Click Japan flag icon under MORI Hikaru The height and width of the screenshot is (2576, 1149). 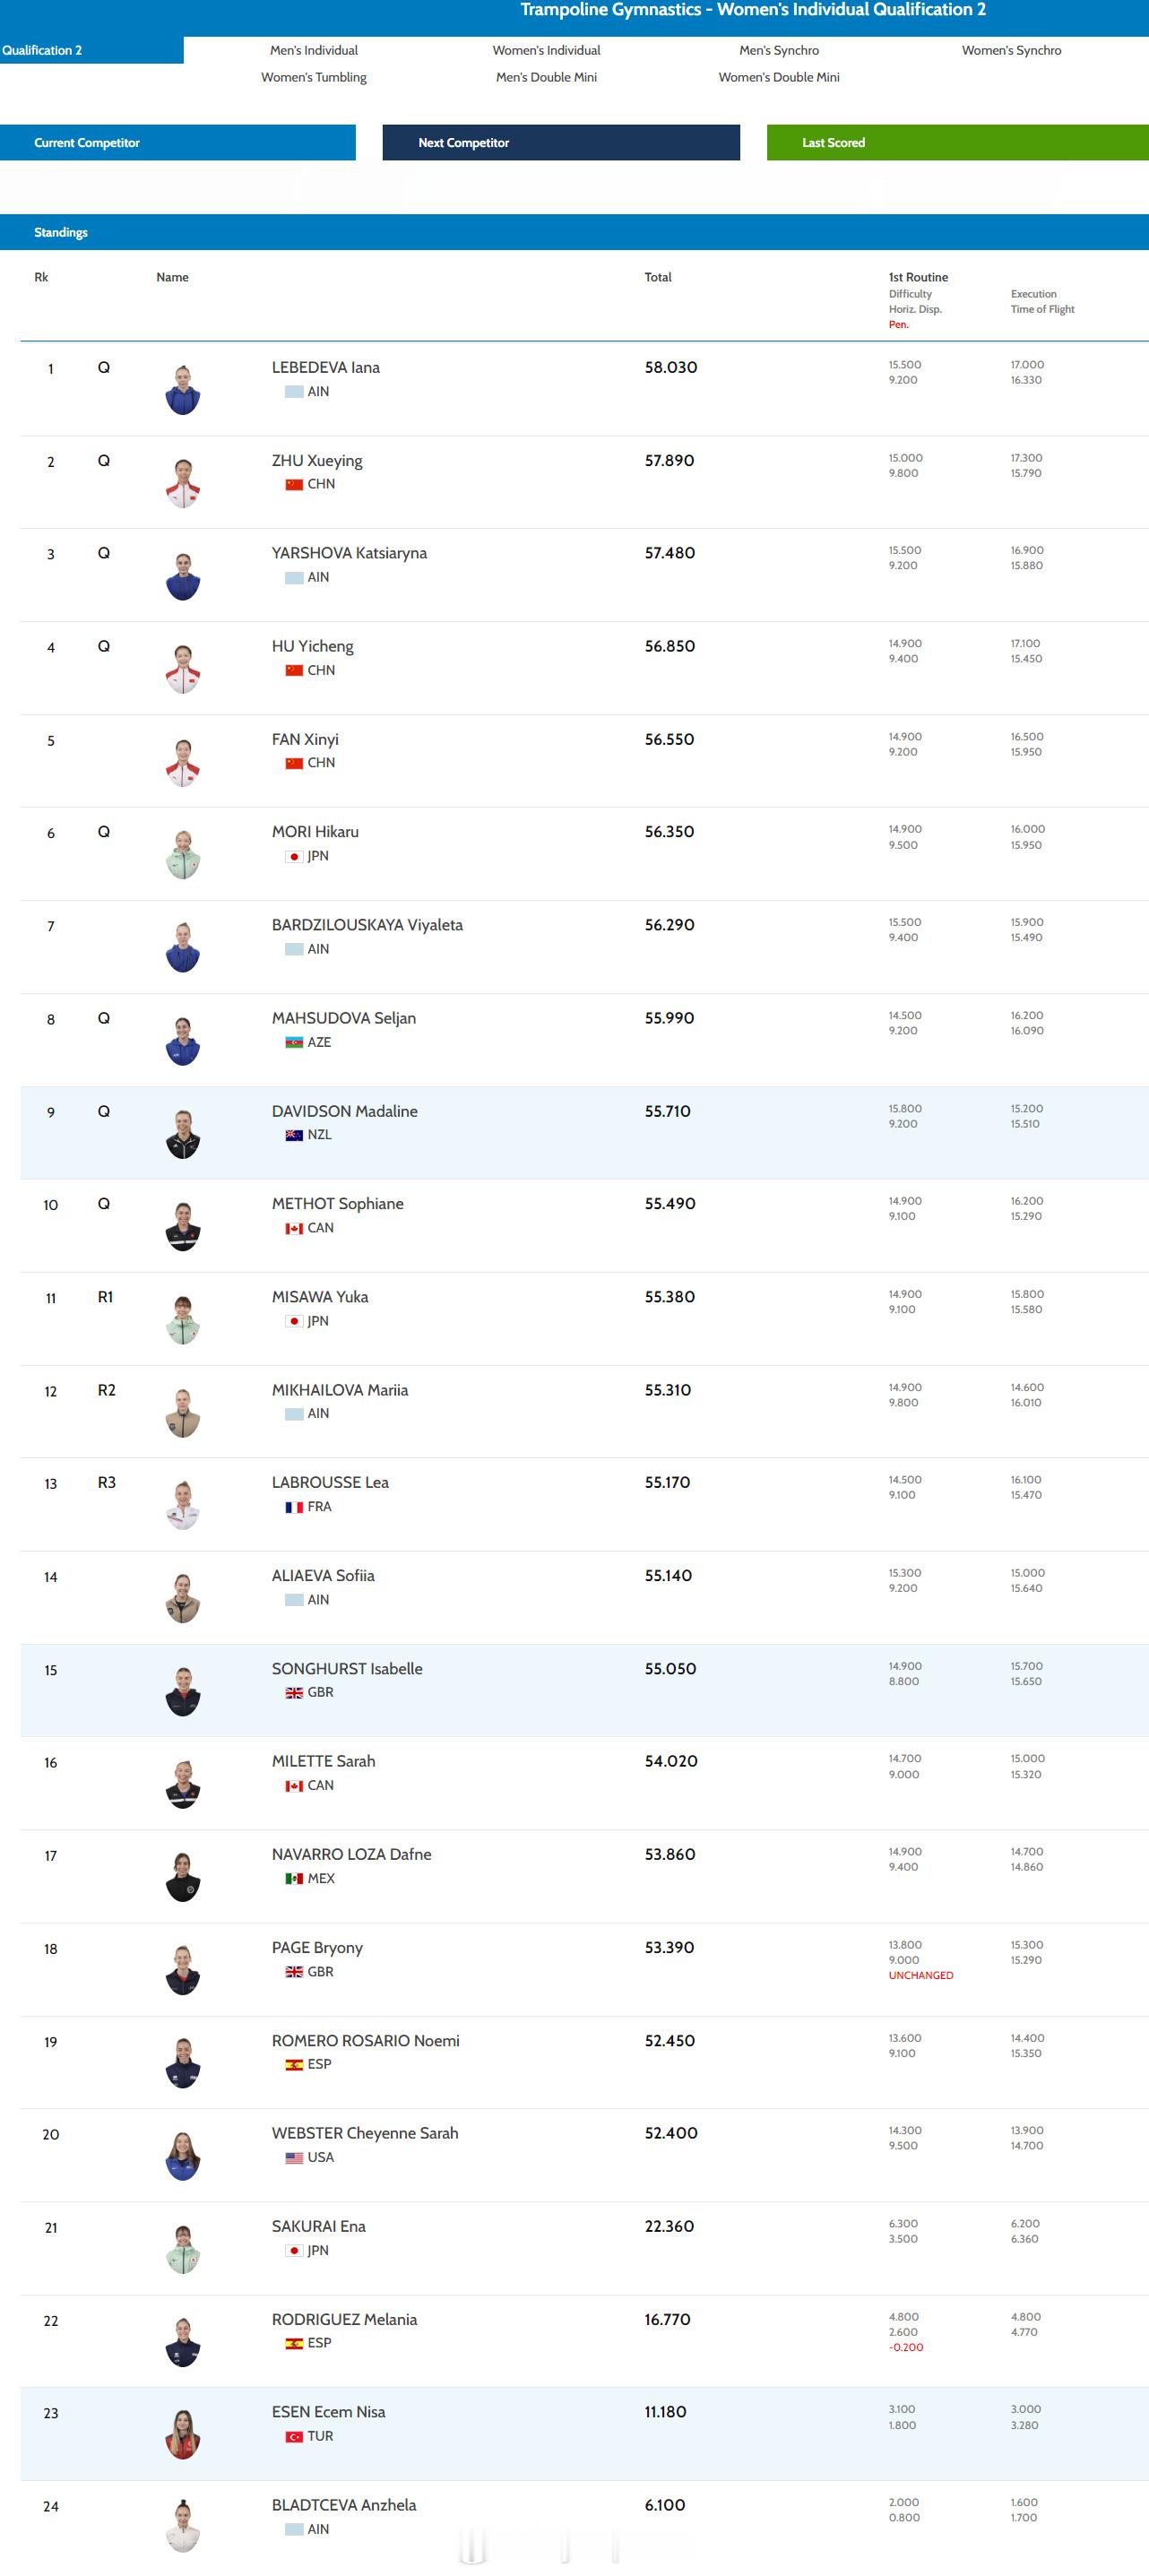[x=294, y=857]
